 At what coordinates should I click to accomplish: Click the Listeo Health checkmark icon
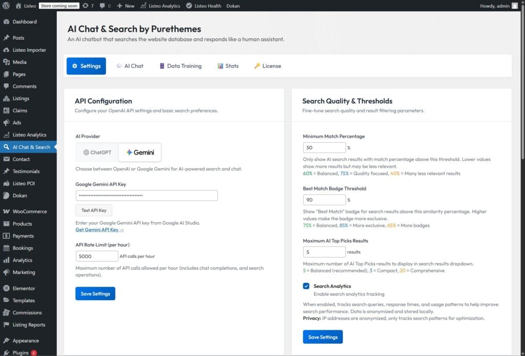[x=189, y=6]
